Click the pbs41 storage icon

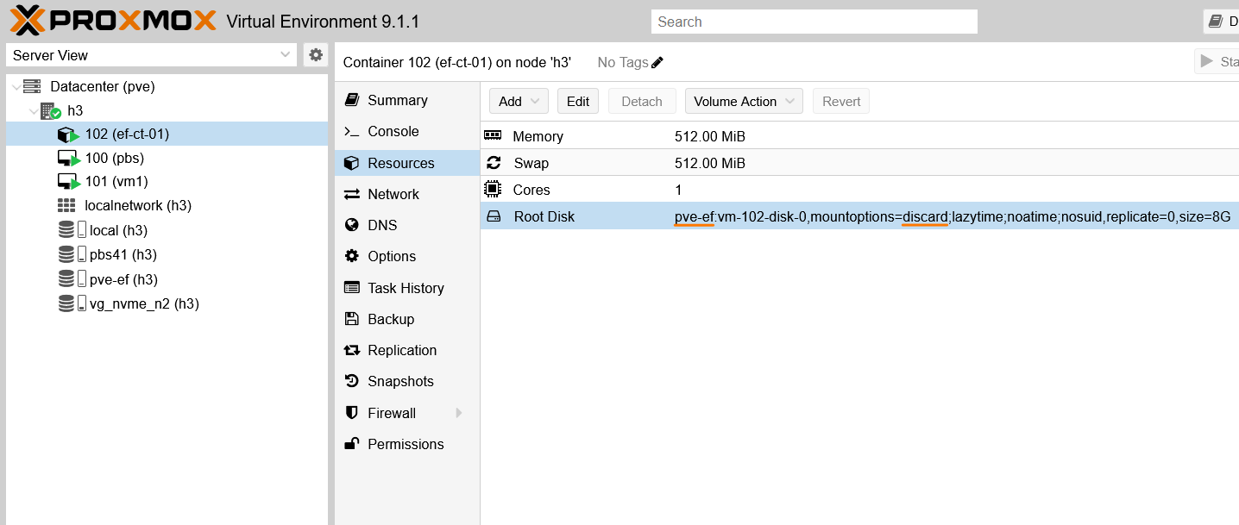tap(72, 254)
